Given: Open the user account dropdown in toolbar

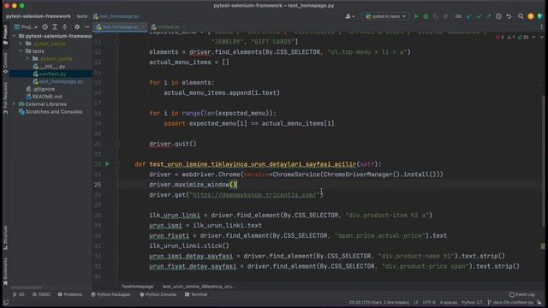Looking at the screenshot, I should click(350, 16).
